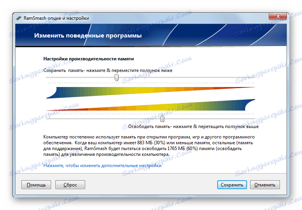Open help with the Помощь button

coord(36,185)
